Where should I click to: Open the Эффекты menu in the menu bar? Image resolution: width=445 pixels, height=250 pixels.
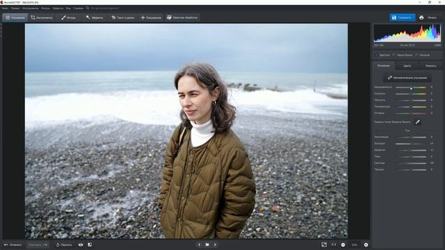[x=58, y=8]
